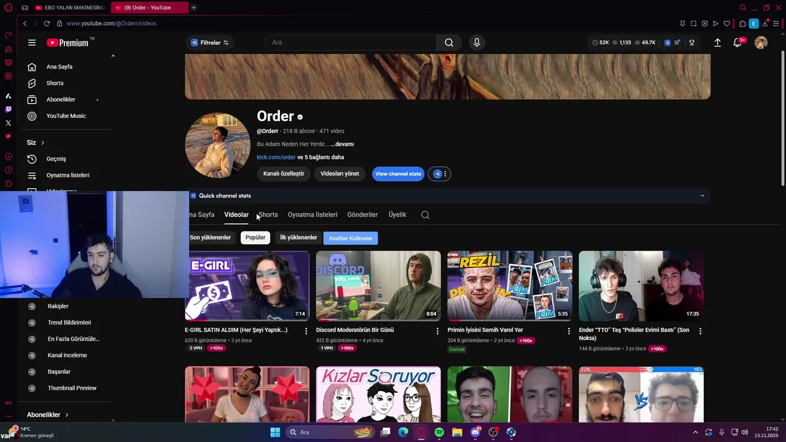Click the heart bookmark icon in address bar

tap(727, 23)
